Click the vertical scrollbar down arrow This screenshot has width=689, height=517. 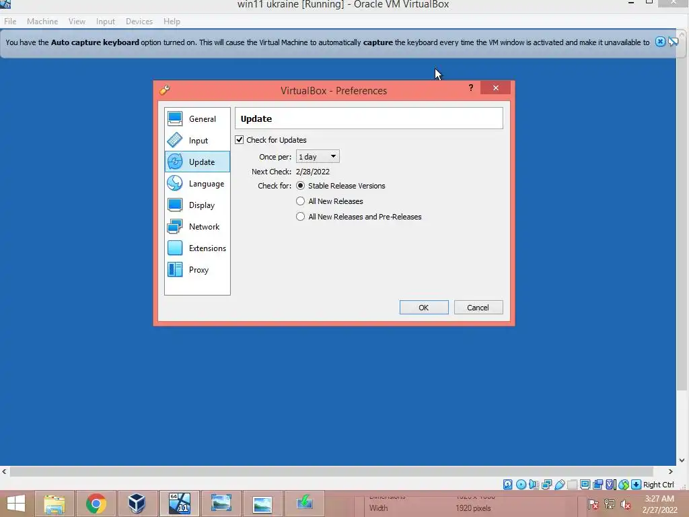(682, 460)
